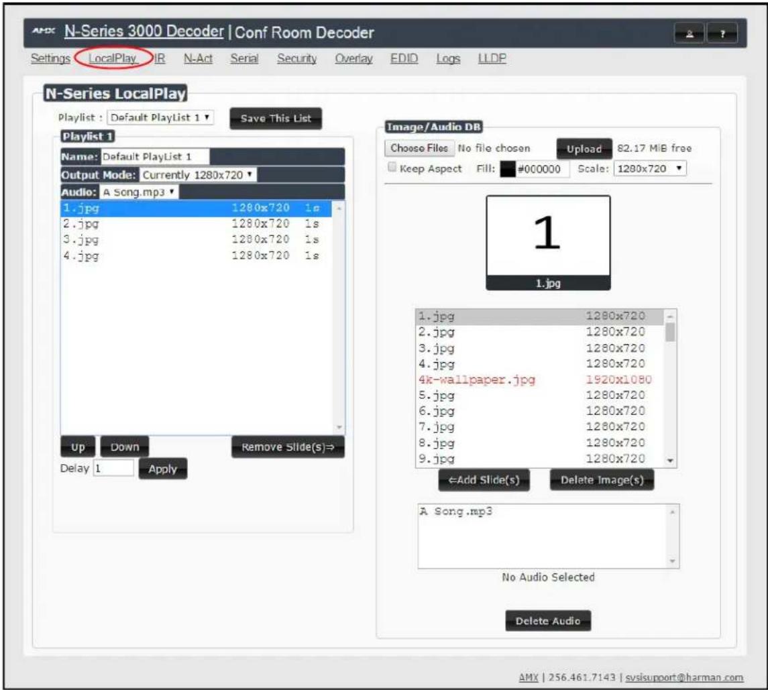
Task: Click the image list scrollbar thumb
Action: pos(670,332)
